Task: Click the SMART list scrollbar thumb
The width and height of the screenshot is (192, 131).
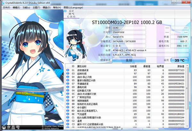Action: [187, 88]
